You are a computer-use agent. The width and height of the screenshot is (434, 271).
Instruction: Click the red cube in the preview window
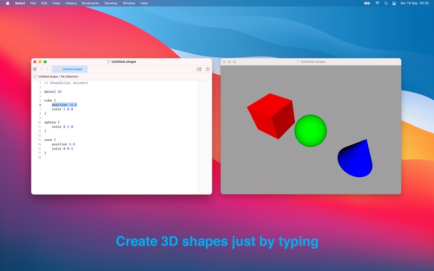tap(271, 116)
